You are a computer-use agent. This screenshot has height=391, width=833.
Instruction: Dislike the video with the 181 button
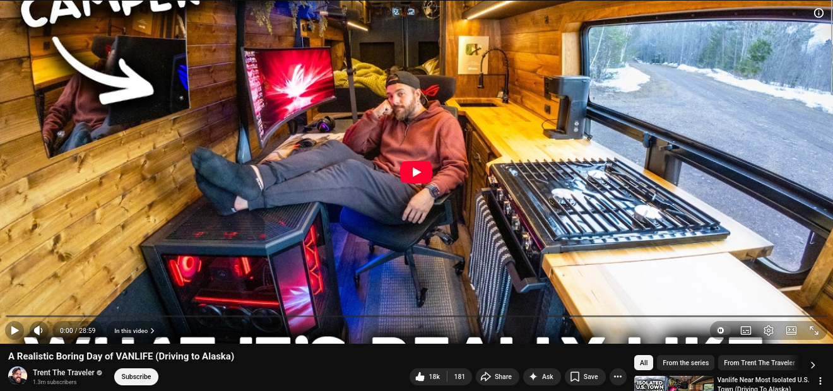(459, 376)
